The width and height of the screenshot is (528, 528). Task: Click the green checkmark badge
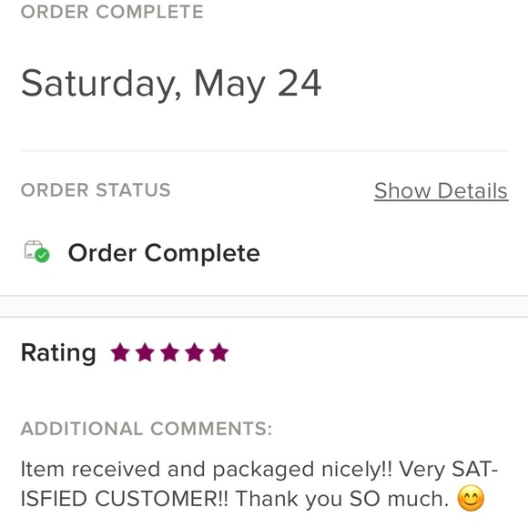coord(43,256)
